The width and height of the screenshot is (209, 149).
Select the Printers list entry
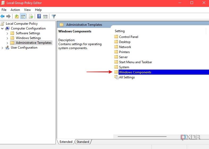(x=124, y=52)
